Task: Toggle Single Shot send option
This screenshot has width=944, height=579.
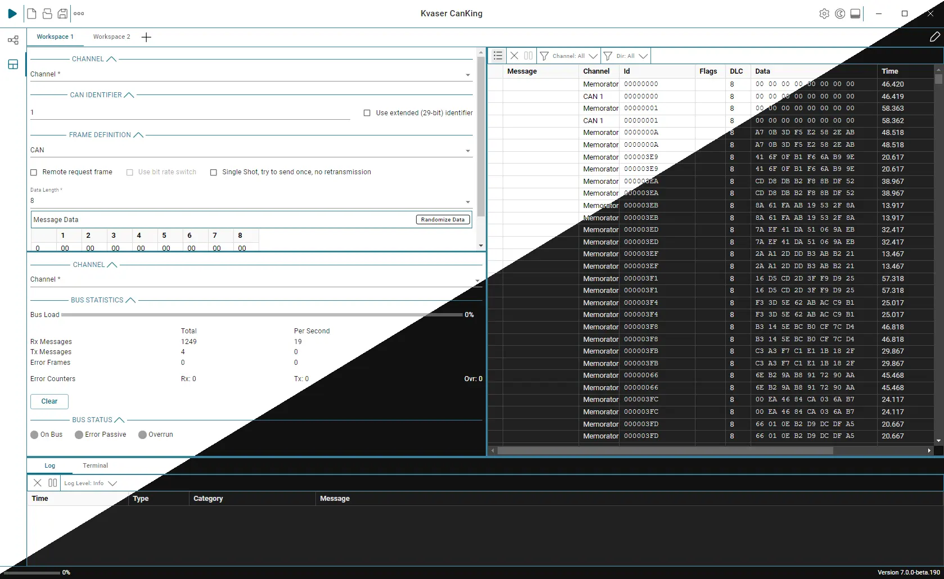Action: tap(214, 173)
